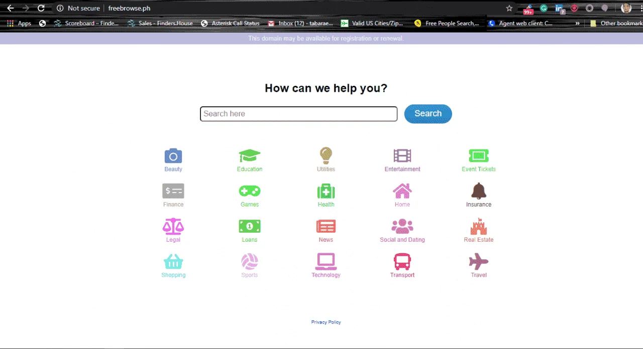The width and height of the screenshot is (643, 349).
Task: Select the Loans banknote icon
Action: 250,226
